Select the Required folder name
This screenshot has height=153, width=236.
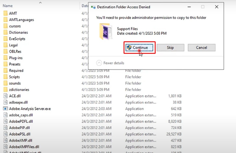[16, 71]
